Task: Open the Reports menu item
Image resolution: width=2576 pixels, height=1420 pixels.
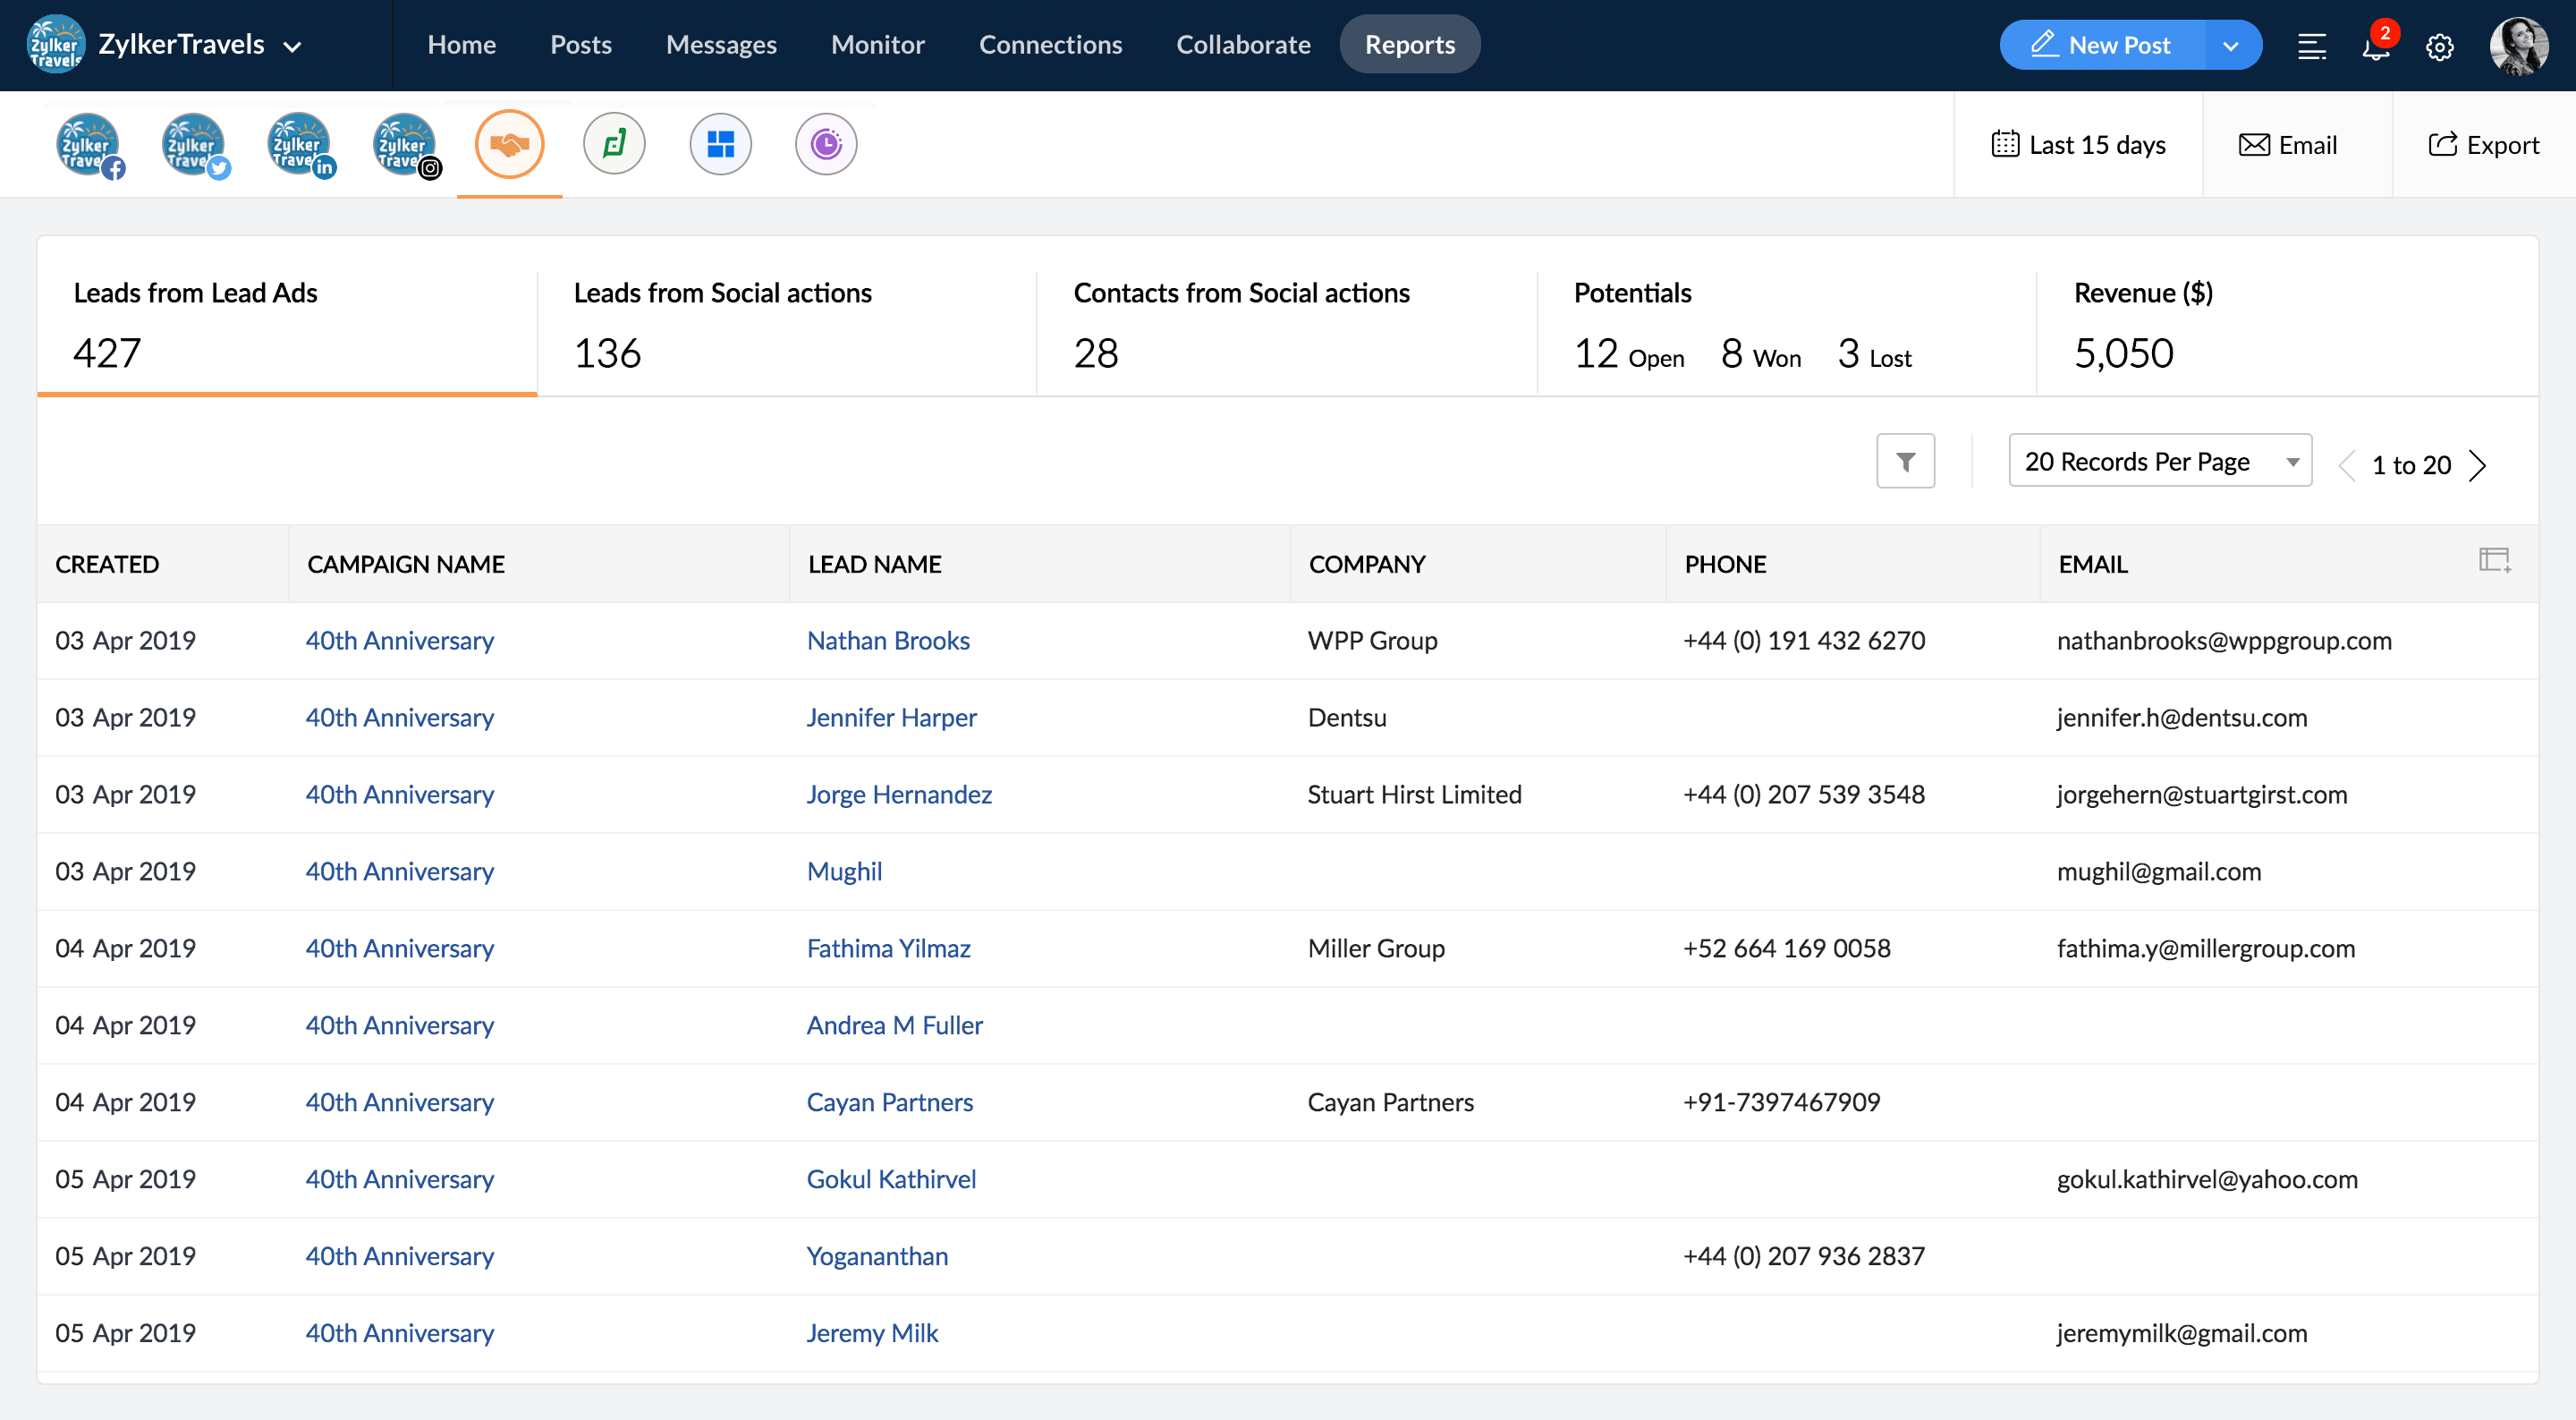Action: click(1409, 44)
